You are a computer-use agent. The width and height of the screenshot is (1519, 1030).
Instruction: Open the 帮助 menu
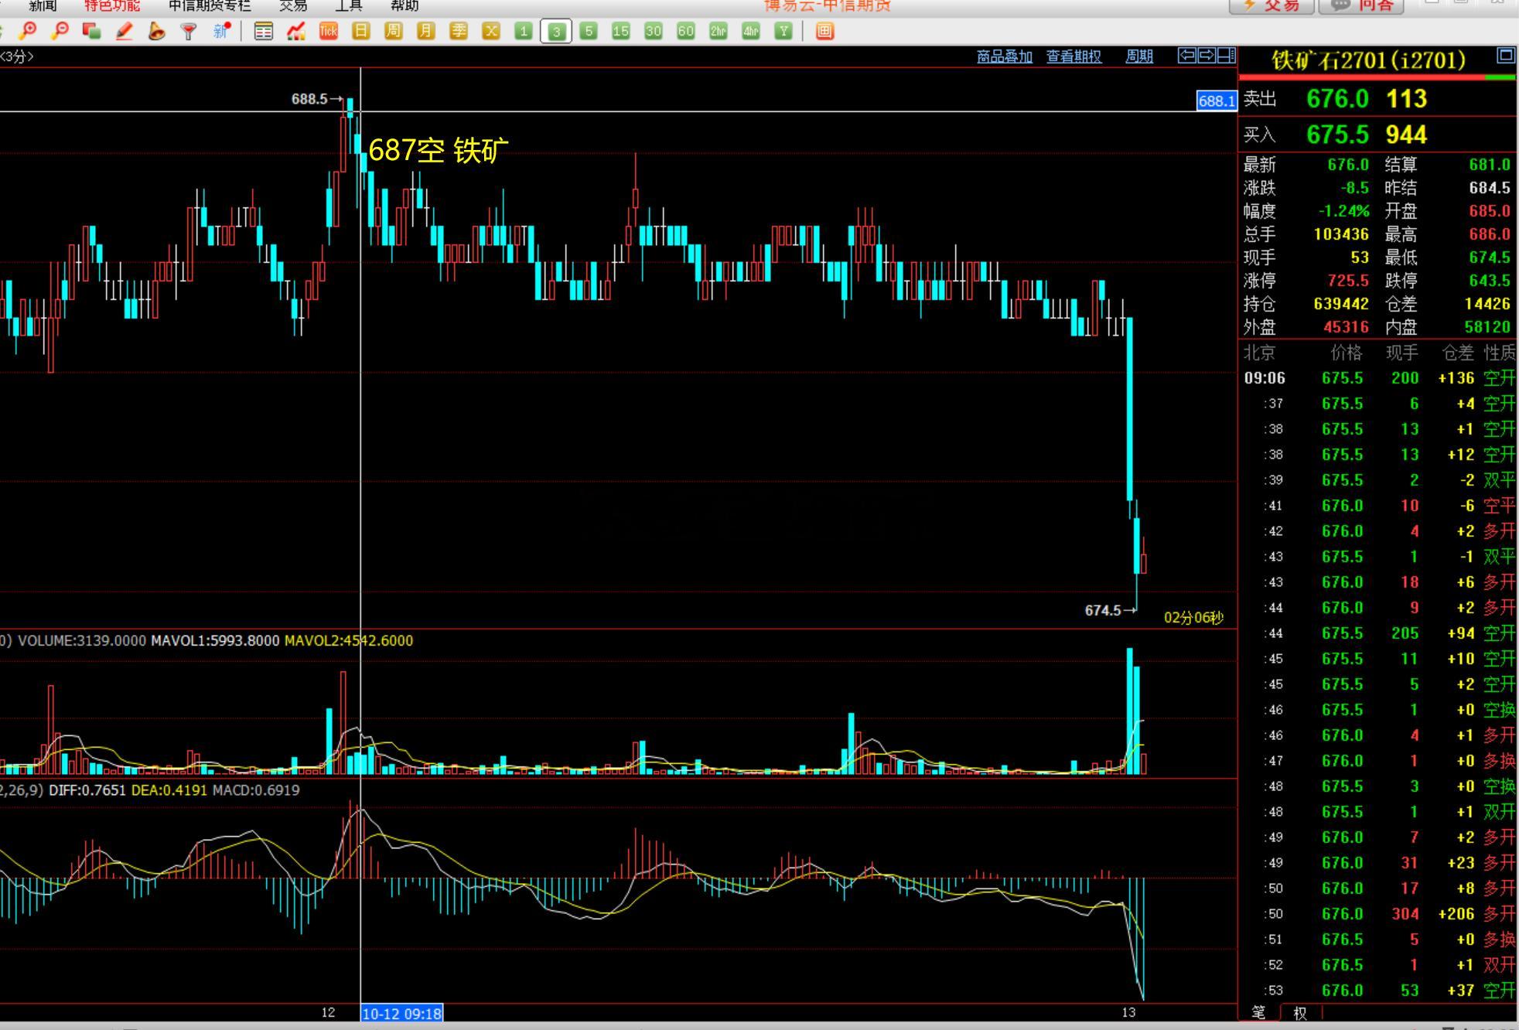404,5
